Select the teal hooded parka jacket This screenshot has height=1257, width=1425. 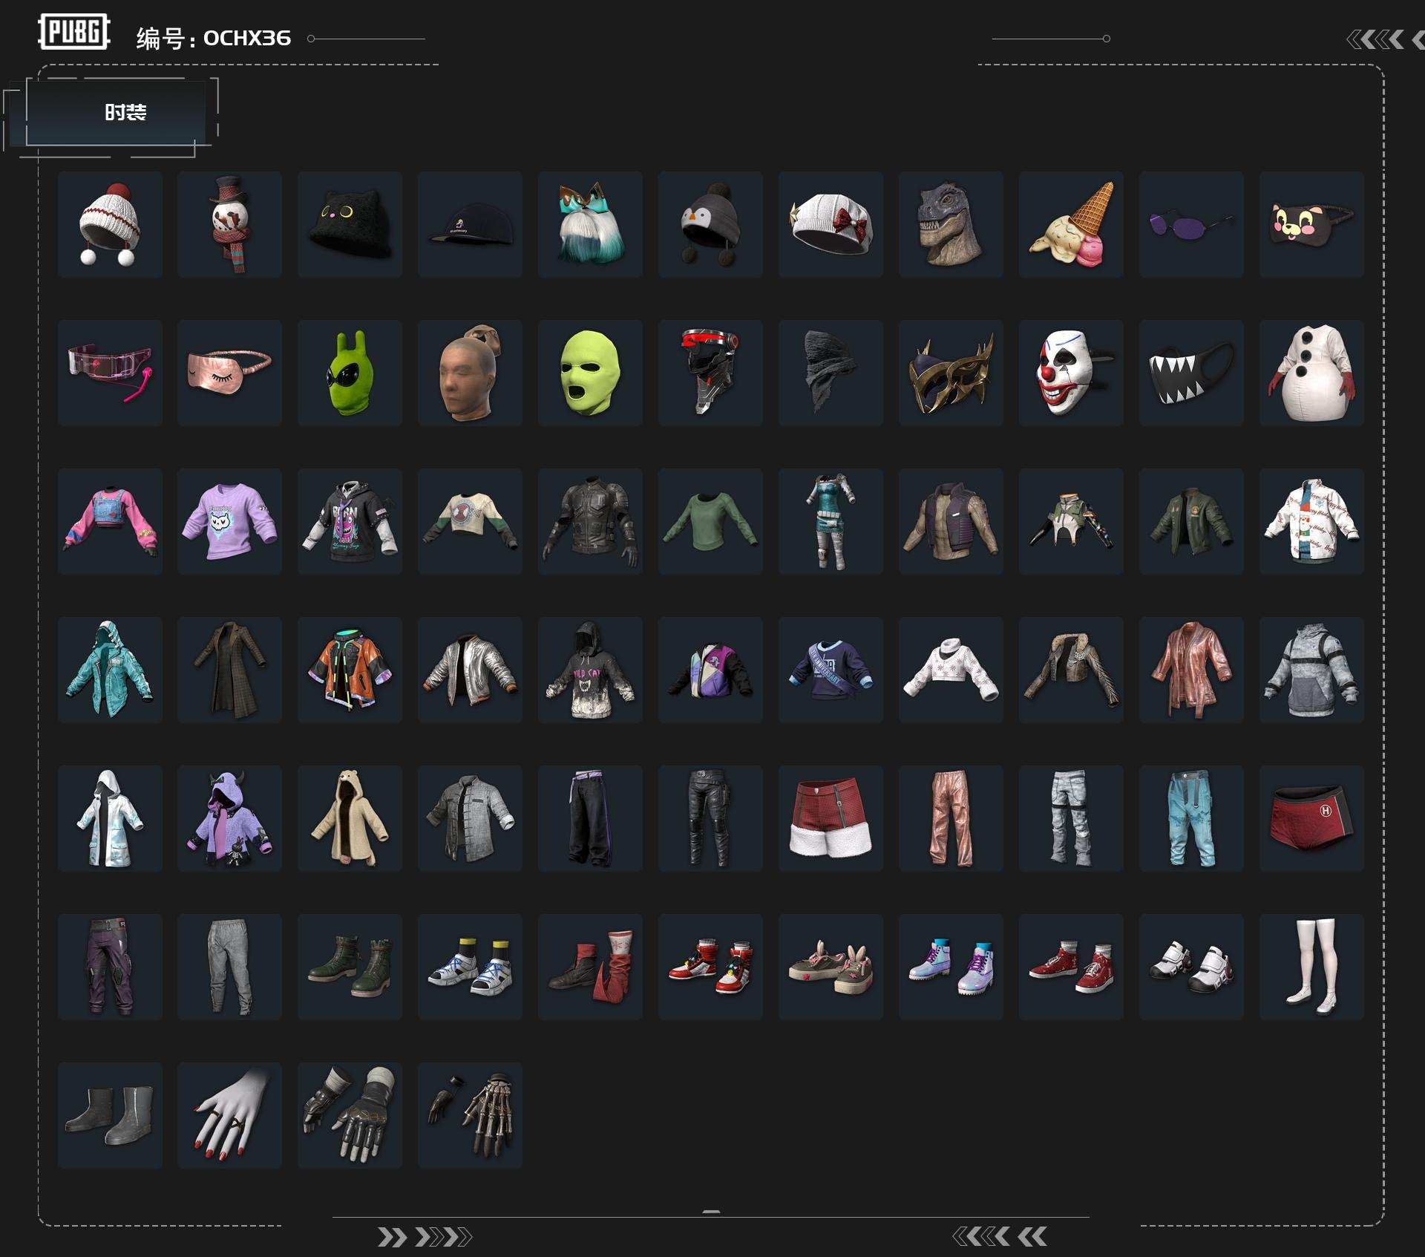point(110,670)
